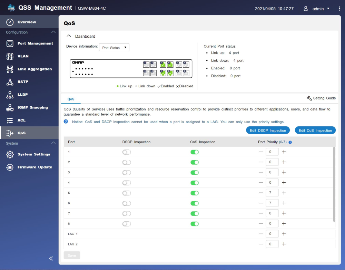Click the Port Priority info icon

290,142
